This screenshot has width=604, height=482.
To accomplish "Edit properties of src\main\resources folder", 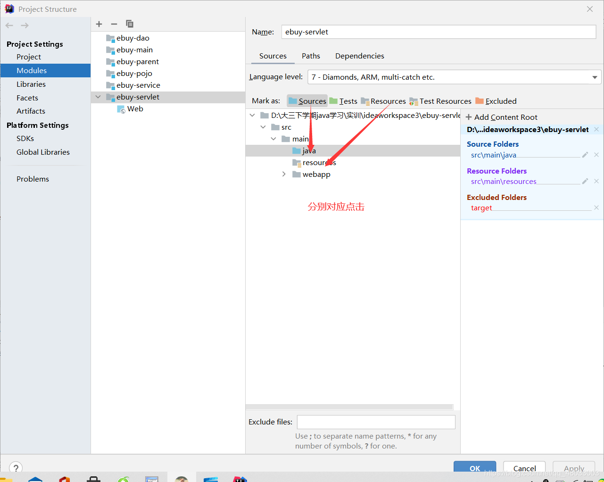I will pos(585,181).
